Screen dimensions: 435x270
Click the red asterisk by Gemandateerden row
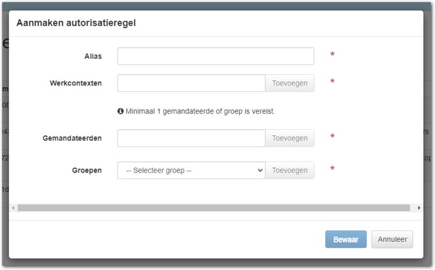332,137
